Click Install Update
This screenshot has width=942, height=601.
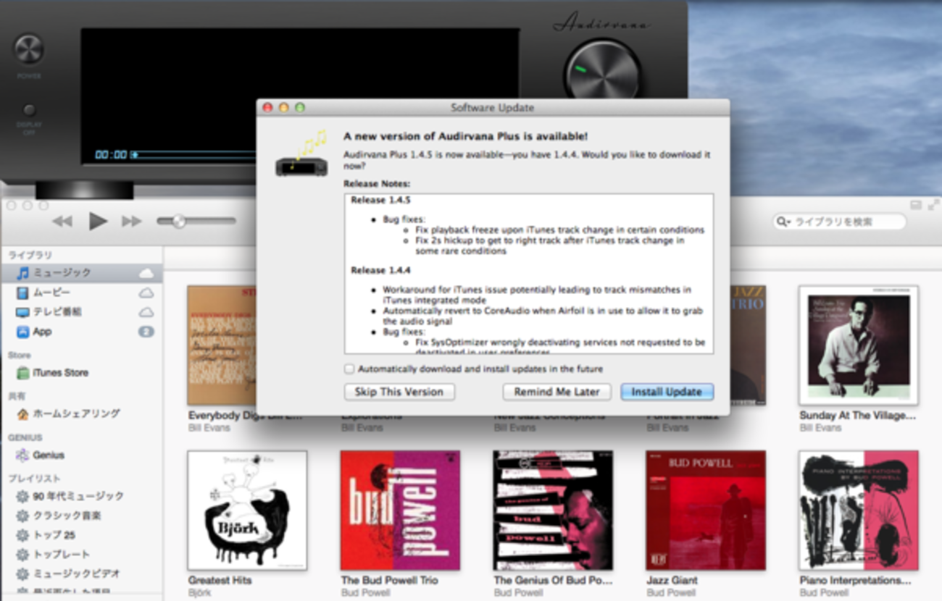click(667, 392)
